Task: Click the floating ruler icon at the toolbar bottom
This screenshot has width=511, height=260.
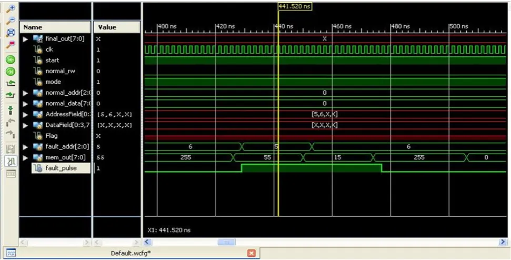Action: click(x=11, y=174)
